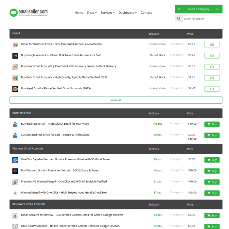This screenshot has height=229, width=229.
Task: Open Gmail Account for Review USA Verified link
Action: click(x=72, y=215)
